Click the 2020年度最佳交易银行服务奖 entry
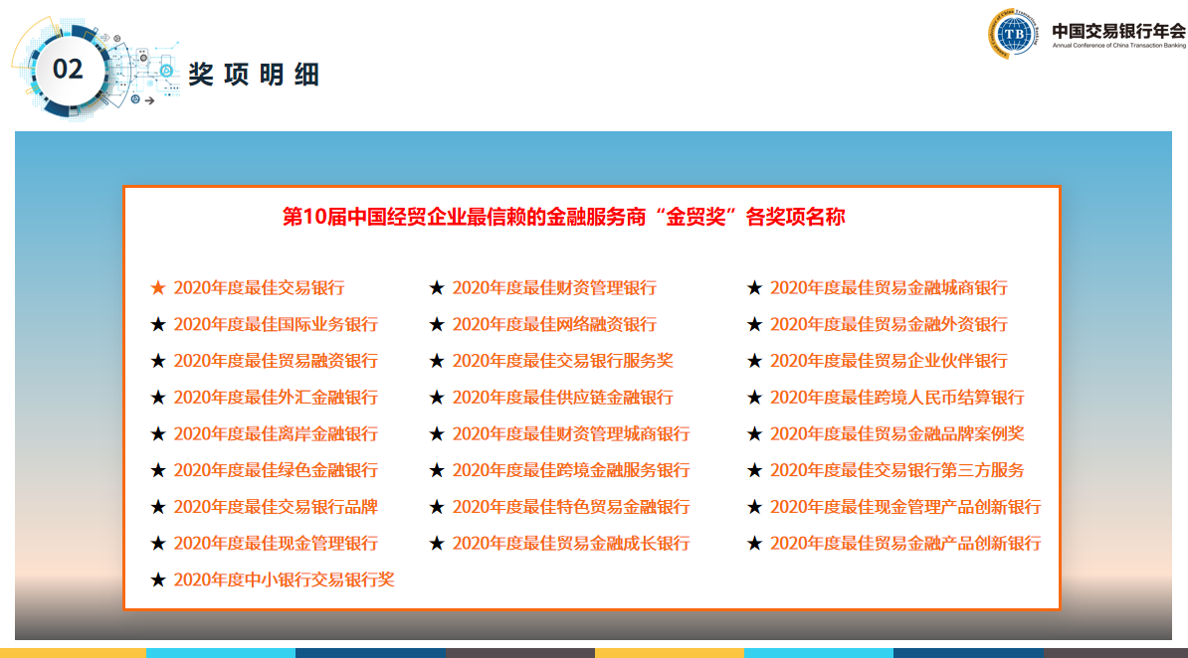This screenshot has width=1188, height=658. point(562,361)
